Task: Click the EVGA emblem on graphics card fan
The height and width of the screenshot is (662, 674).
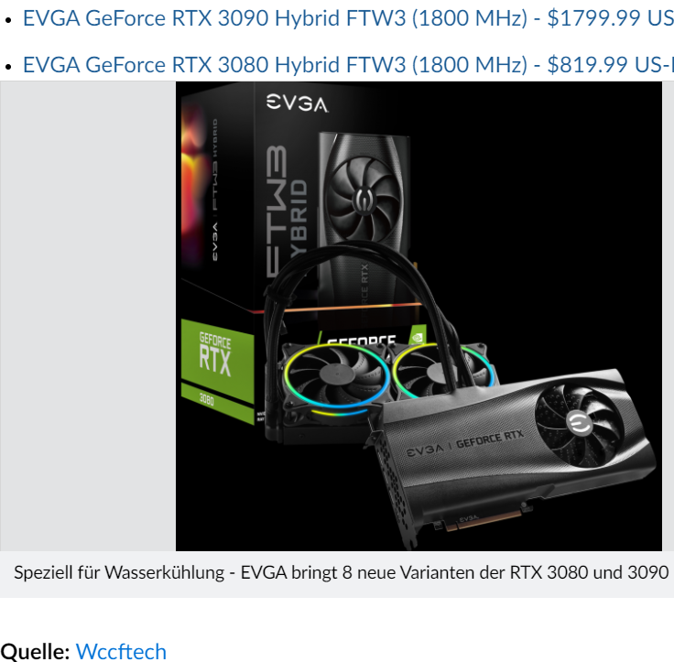Action: 579,423
